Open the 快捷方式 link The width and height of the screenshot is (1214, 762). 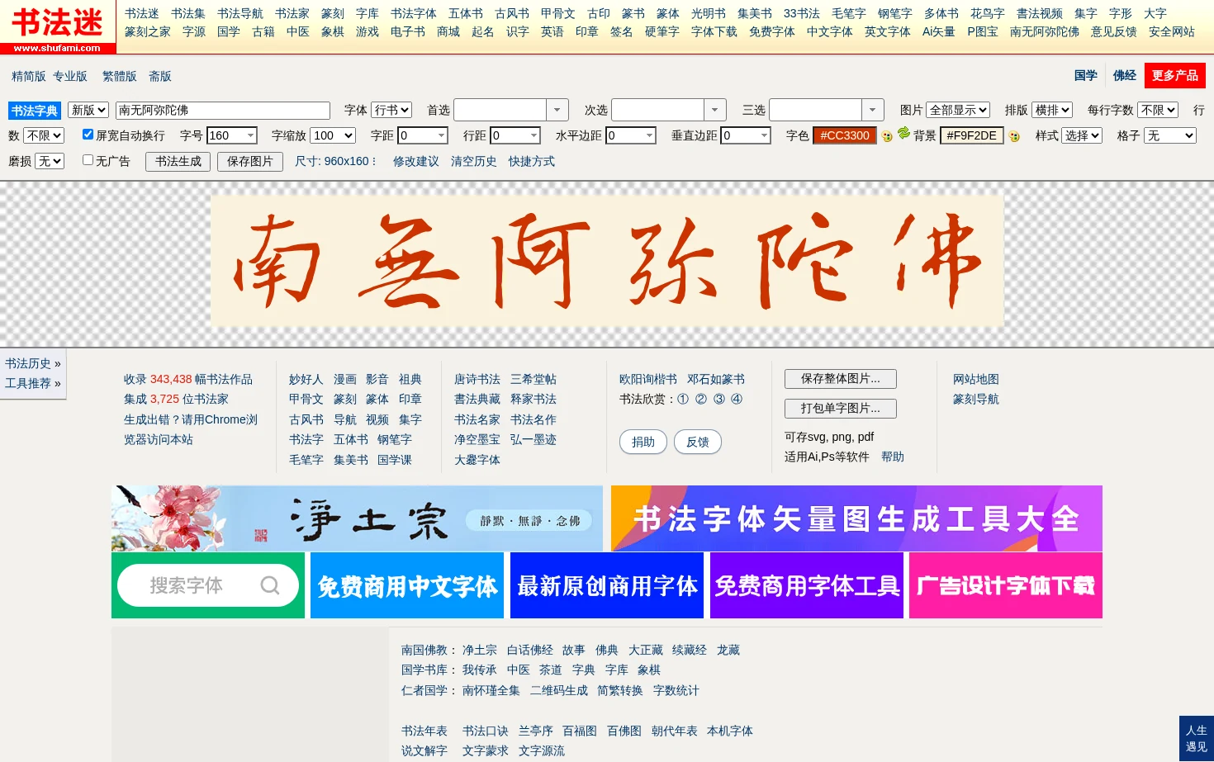532,161
